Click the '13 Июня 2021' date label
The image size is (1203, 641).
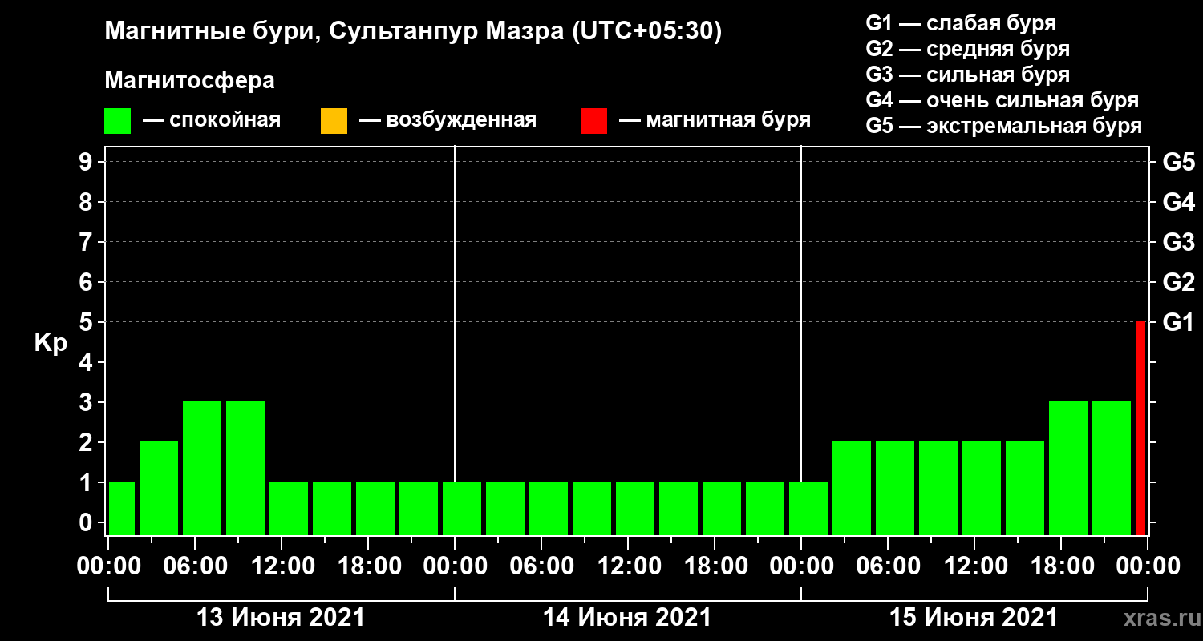click(281, 618)
